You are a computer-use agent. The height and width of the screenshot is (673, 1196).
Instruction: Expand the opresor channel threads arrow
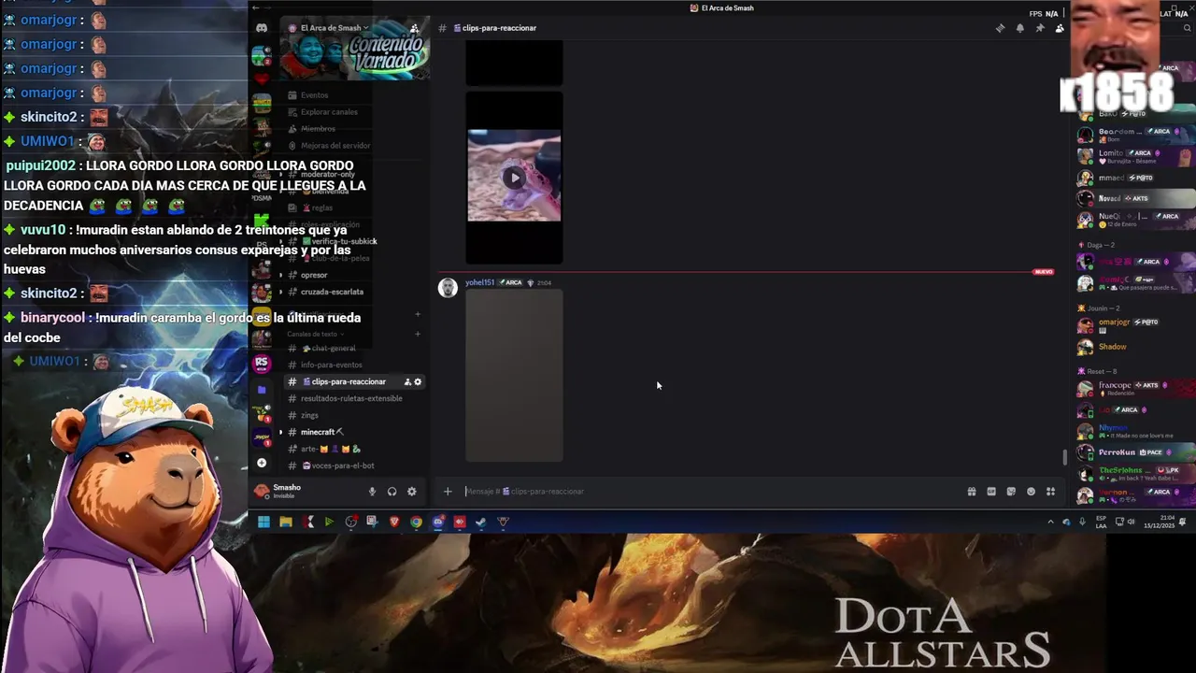(281, 275)
